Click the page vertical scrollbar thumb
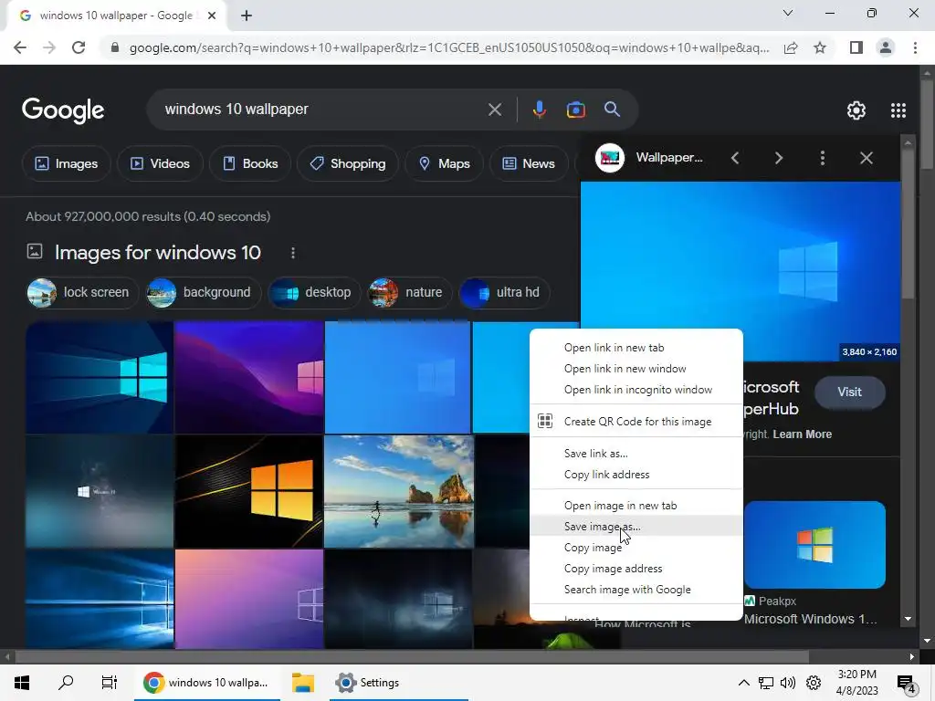935x701 pixels. pyautogui.click(x=927, y=122)
